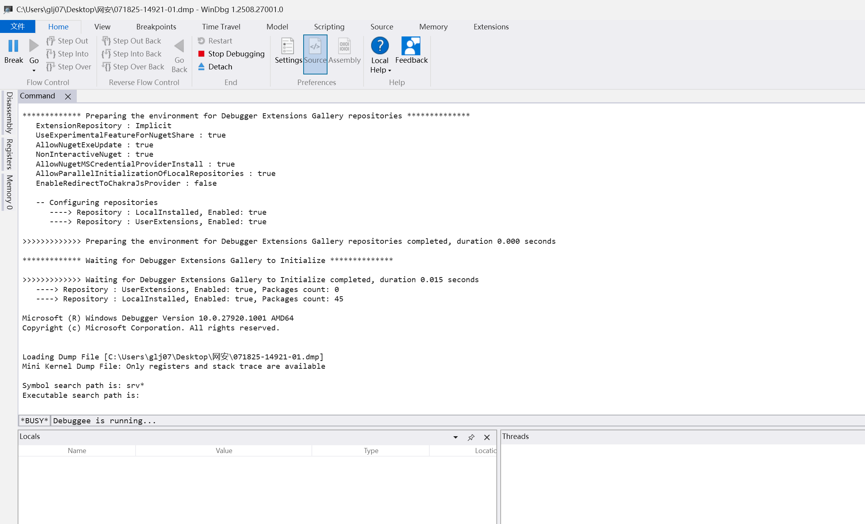Click the Stop Debugging red square

(201, 54)
